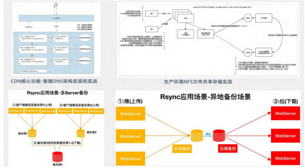The height and width of the screenshot is (168, 305).
Task: Click the orange 本地备份 database icon
Action: [197, 135]
